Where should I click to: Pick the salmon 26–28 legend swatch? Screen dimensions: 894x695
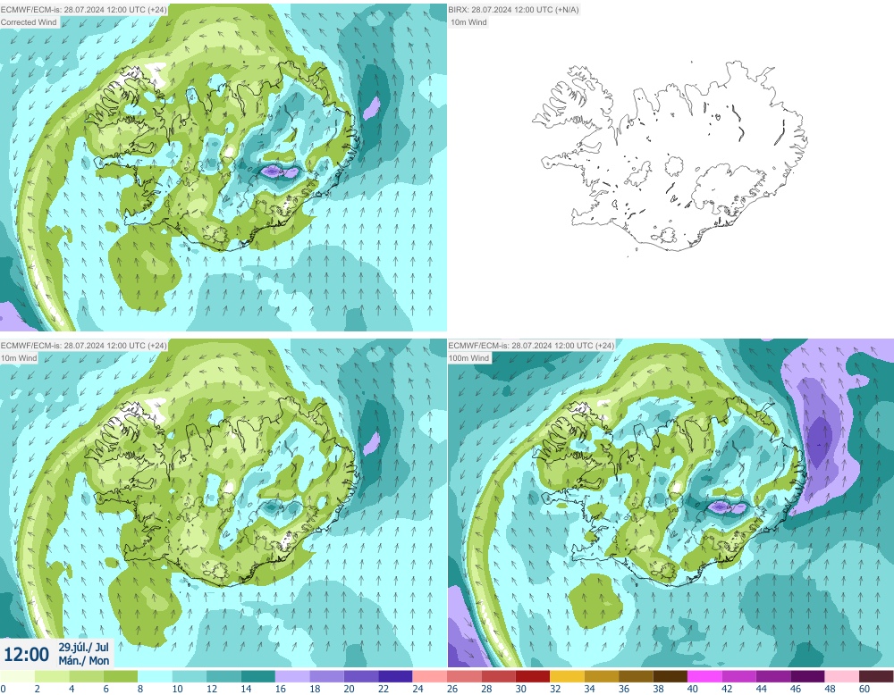[464, 676]
